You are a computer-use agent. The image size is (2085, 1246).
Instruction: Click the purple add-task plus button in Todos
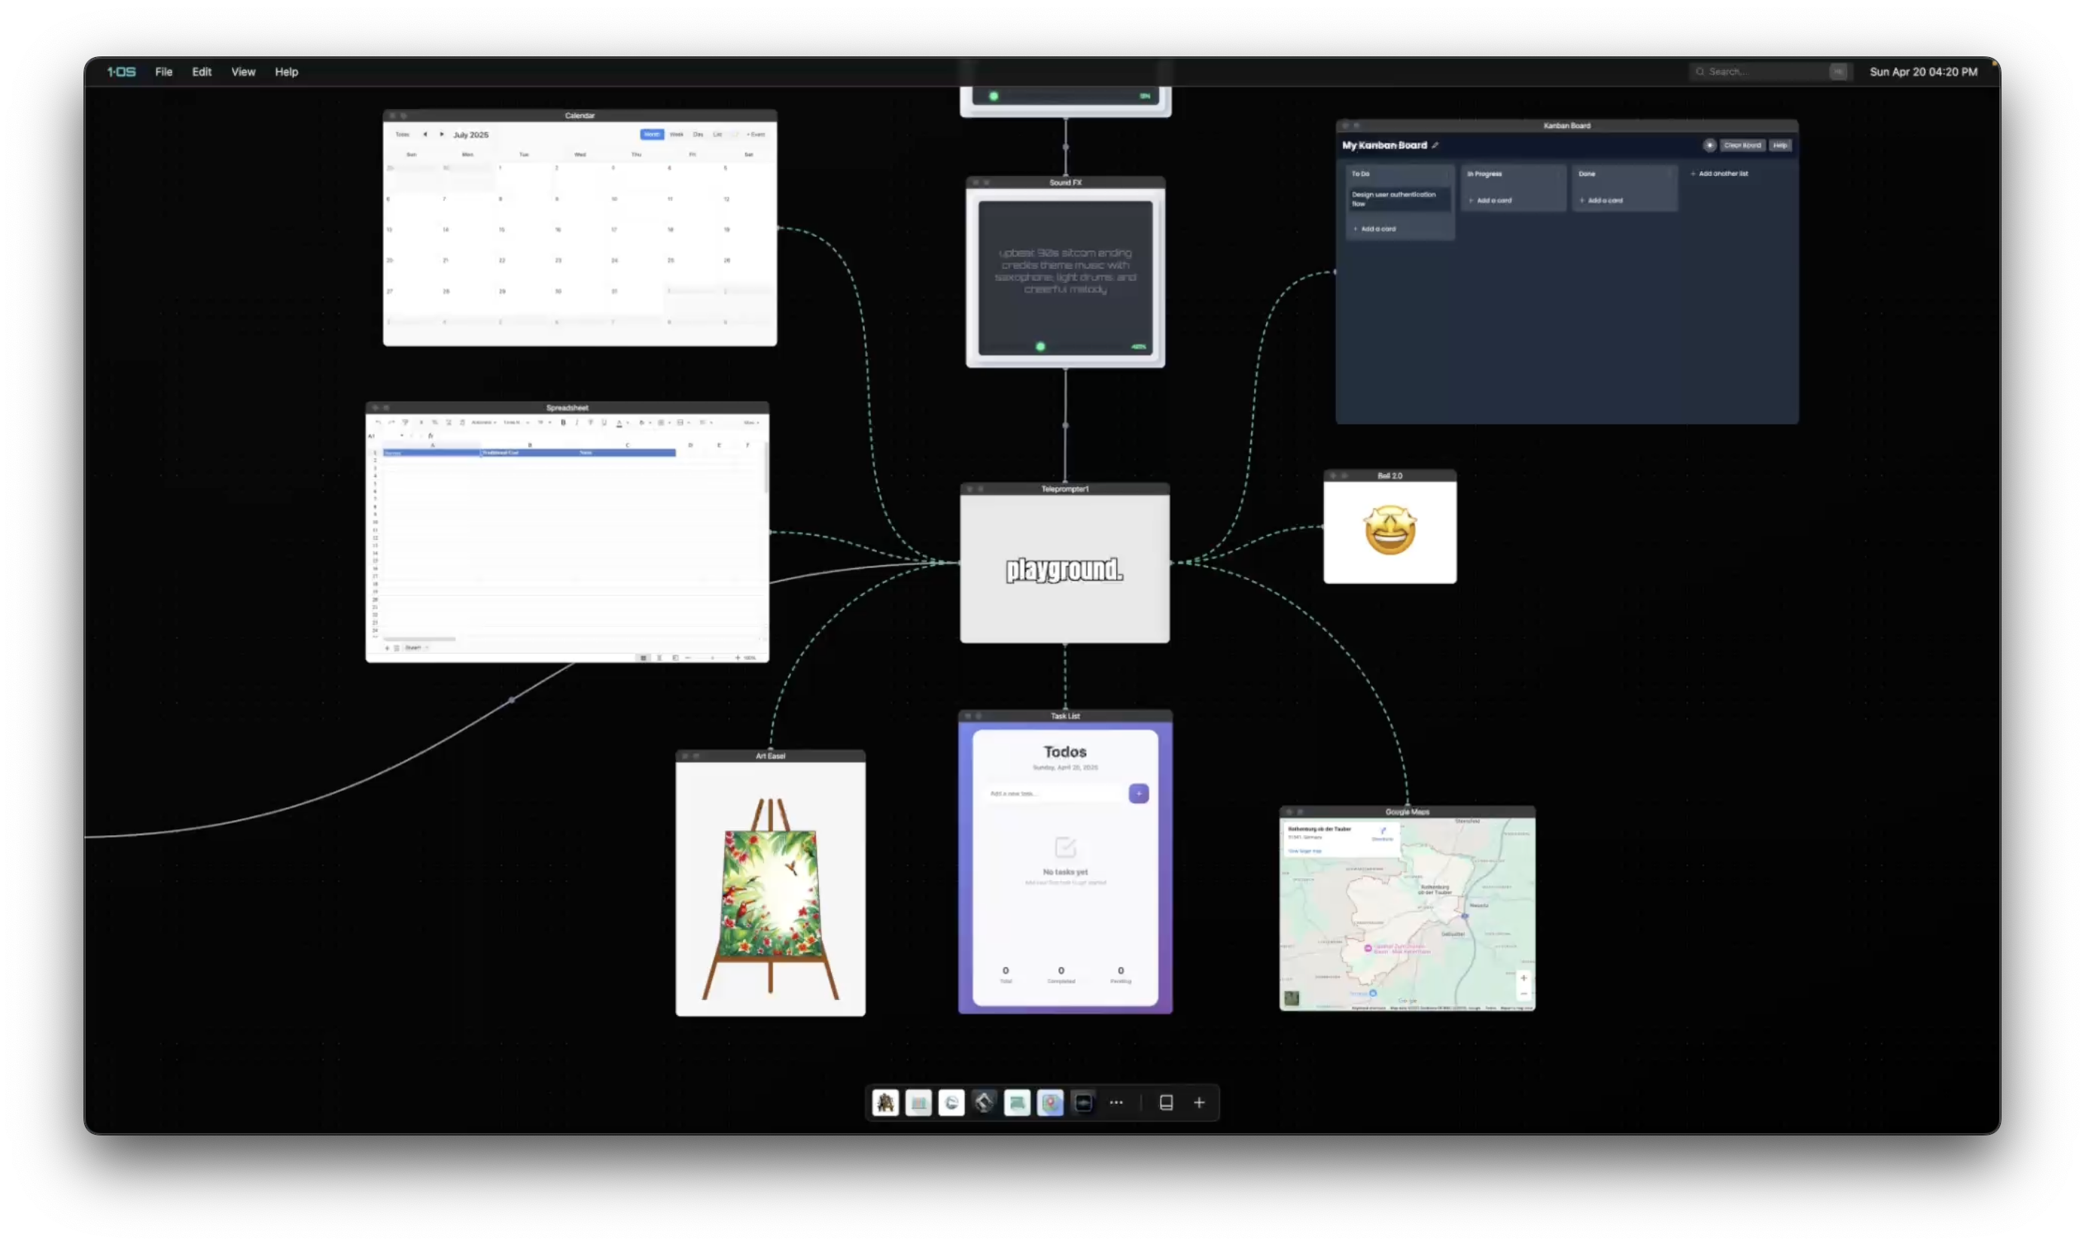point(1139,794)
